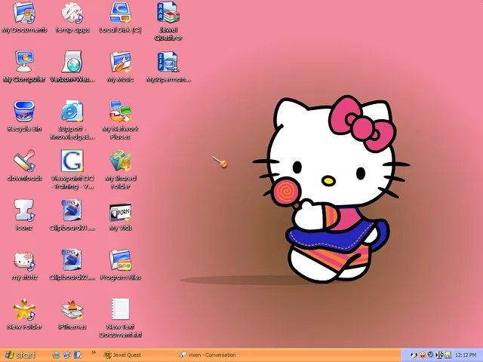The width and height of the screenshot is (483, 362).
Task: Click the first Quick Launch globe icon
Action: tap(56, 355)
